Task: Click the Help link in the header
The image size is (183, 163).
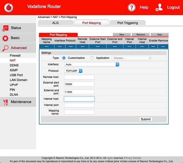Action: [x=144, y=7]
